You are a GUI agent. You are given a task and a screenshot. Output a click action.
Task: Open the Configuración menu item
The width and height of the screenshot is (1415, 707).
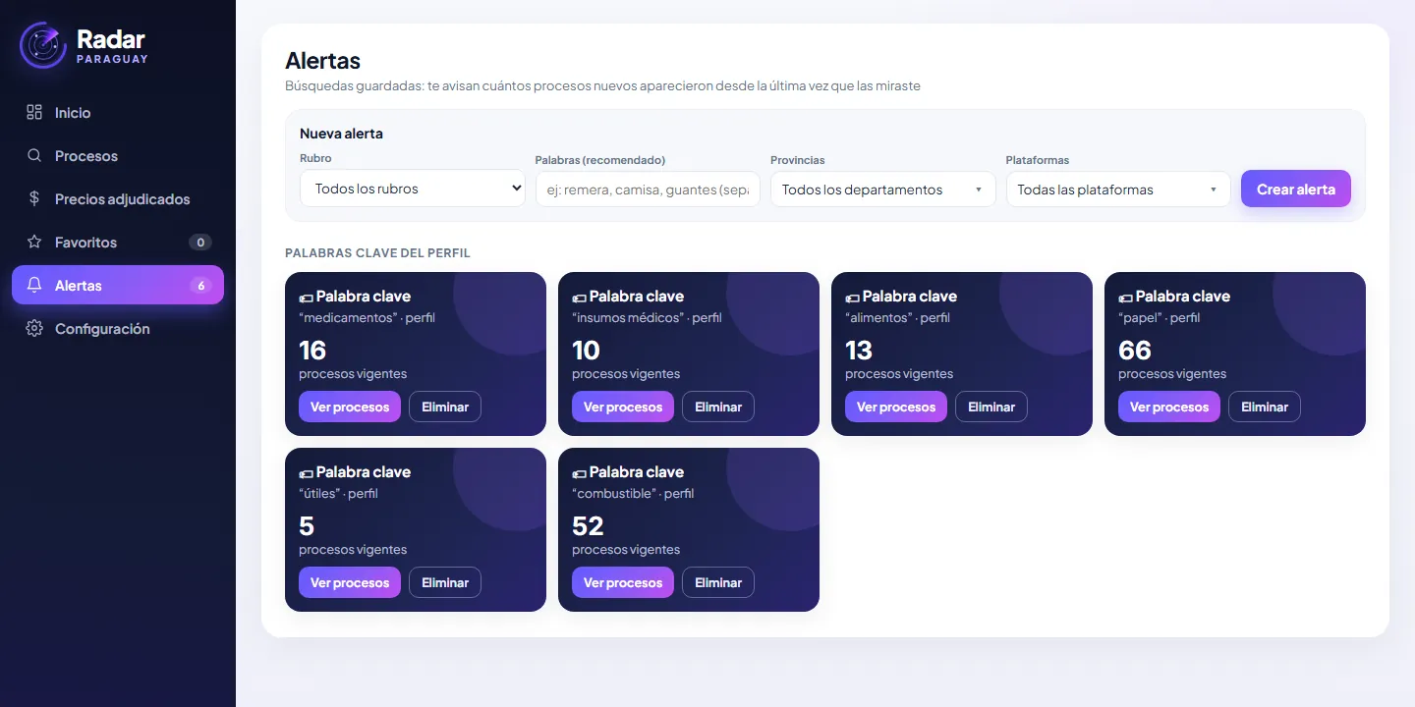click(118, 328)
